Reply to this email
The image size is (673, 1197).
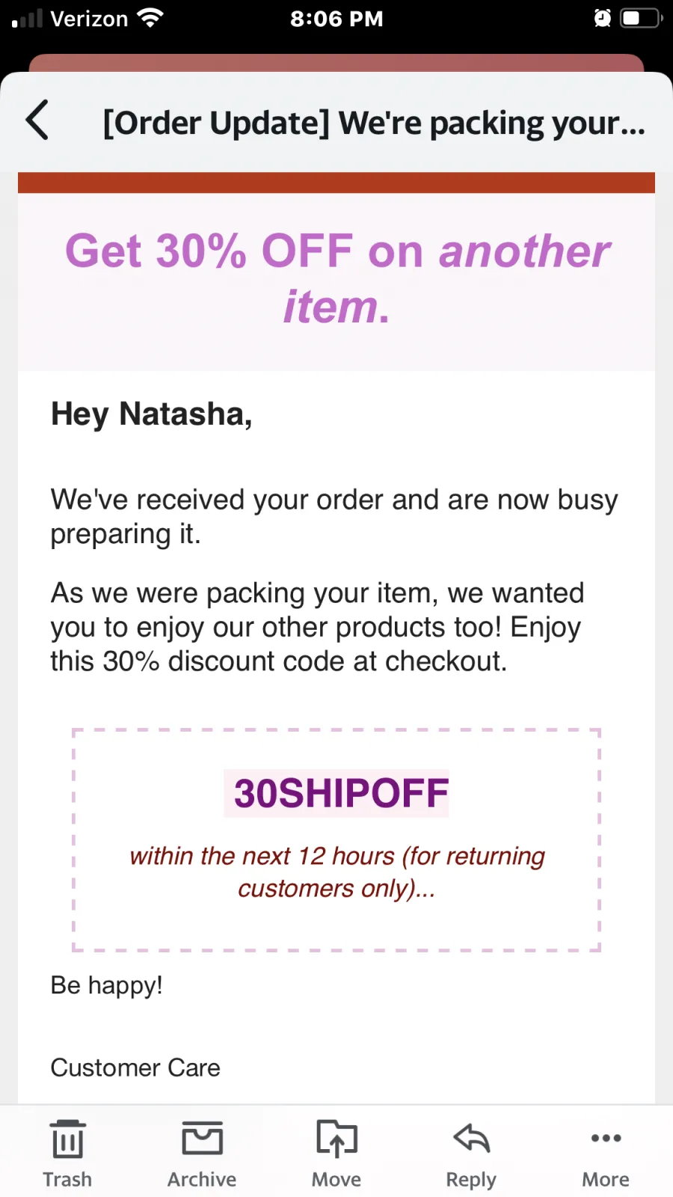471,1153
